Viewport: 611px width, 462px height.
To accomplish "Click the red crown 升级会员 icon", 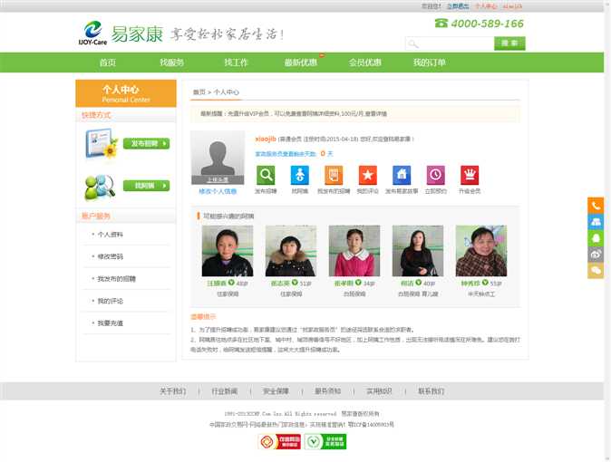I will tap(470, 176).
